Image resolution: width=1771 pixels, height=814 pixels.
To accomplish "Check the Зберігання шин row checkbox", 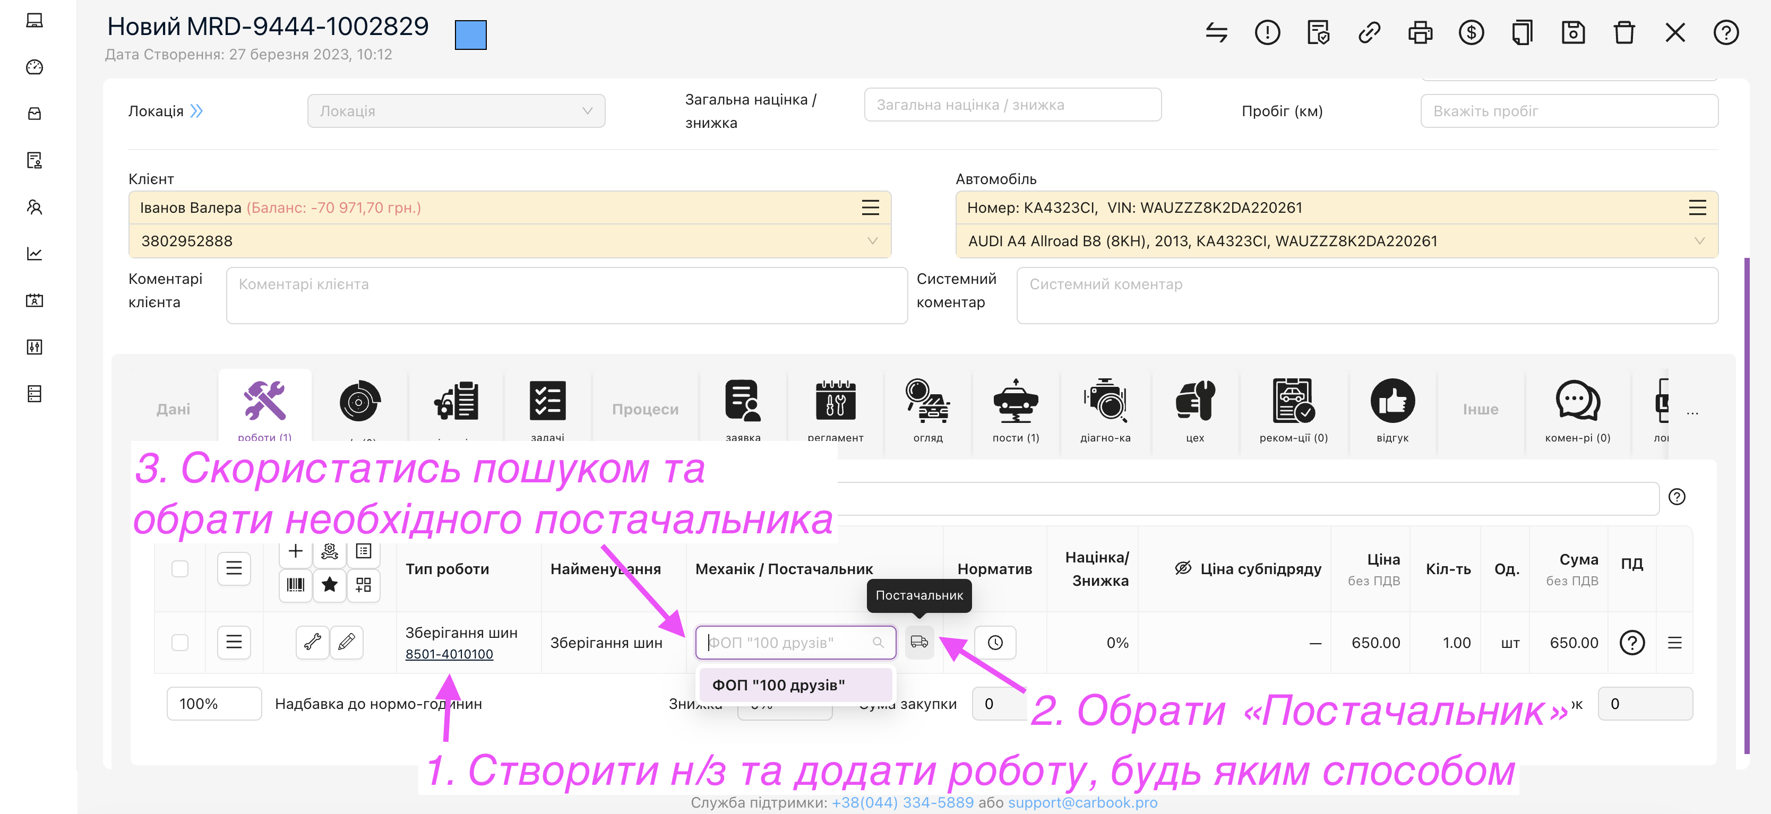I will pyautogui.click(x=180, y=643).
